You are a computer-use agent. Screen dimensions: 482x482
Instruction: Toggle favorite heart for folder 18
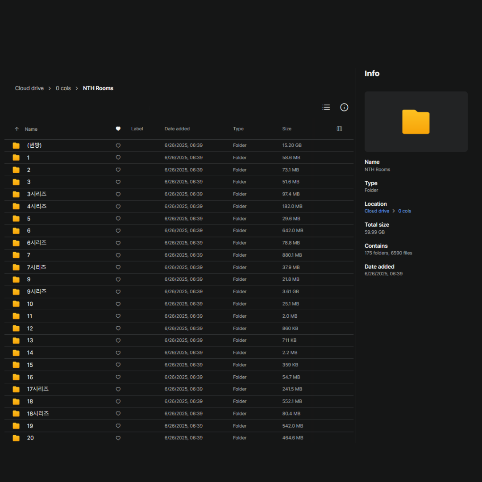(x=118, y=401)
